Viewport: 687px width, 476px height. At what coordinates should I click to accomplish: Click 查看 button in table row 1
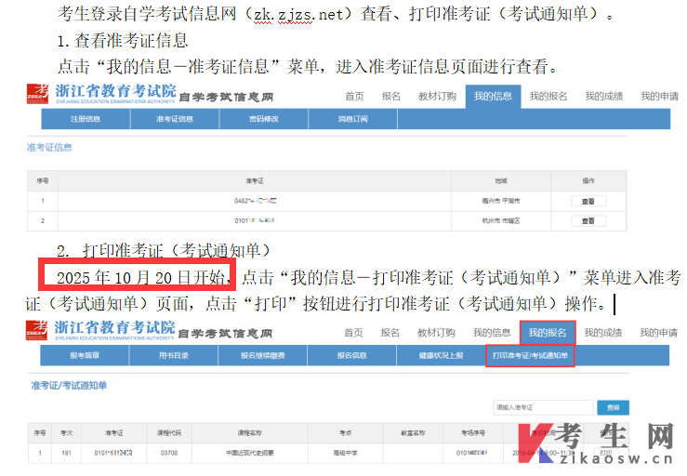[x=588, y=201]
